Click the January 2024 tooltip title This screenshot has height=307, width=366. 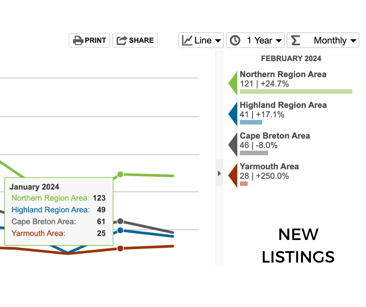pos(34,187)
